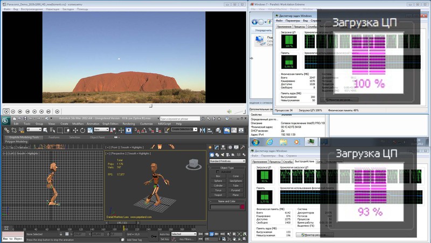Open the Standard Primitives dropdown

coord(227,161)
